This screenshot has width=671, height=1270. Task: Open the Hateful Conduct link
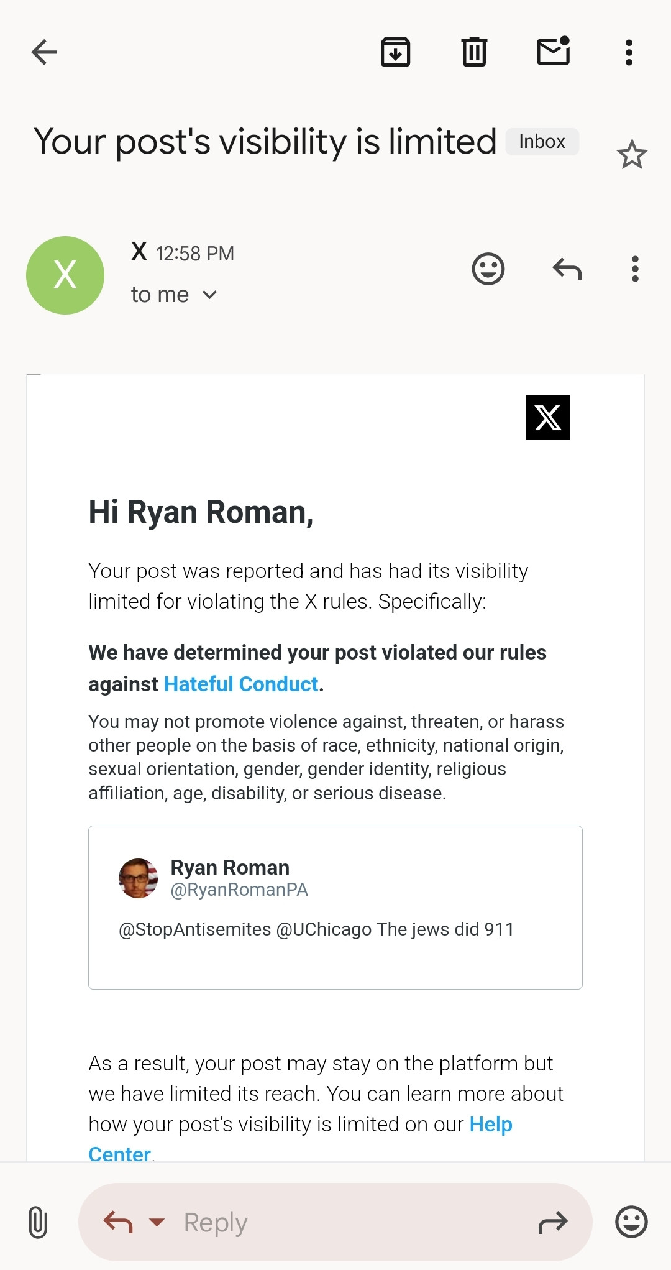241,684
